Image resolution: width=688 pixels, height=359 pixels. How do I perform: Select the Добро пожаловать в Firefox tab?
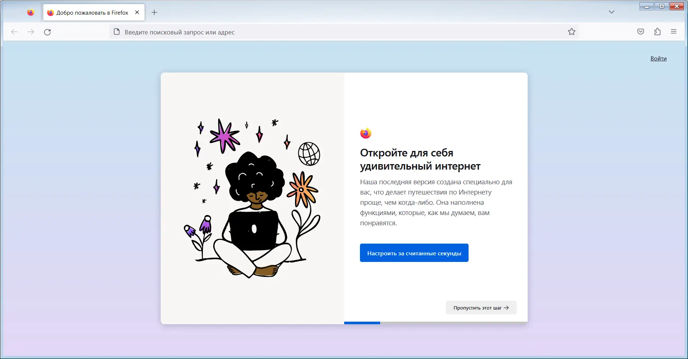click(94, 12)
